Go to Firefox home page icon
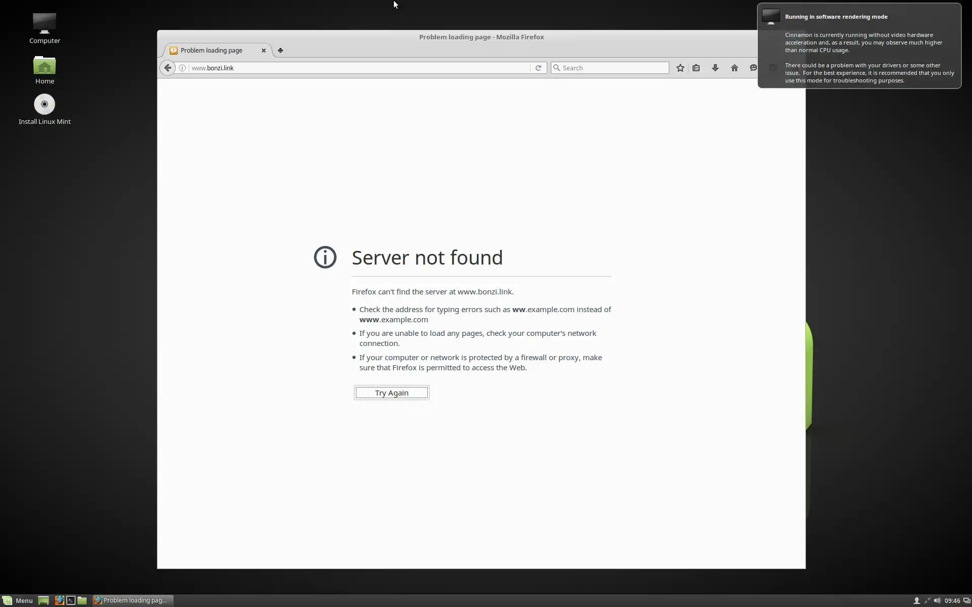 [734, 68]
